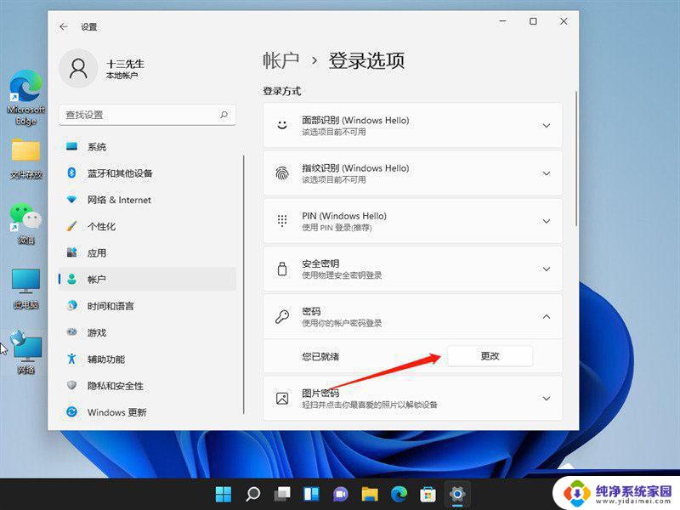Launch Edge from the taskbar
680x510 pixels.
coord(399,494)
